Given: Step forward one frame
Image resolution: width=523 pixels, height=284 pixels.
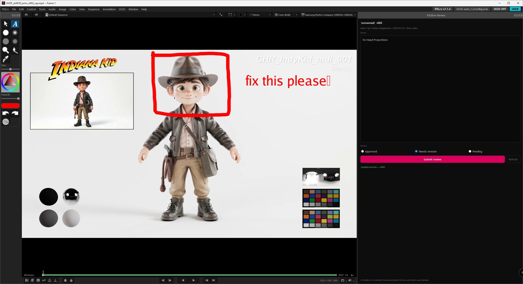Looking at the screenshot, I should 170,280.
